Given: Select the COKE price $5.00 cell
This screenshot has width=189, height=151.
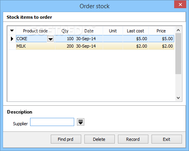Looking at the screenshot, I should 161,39.
